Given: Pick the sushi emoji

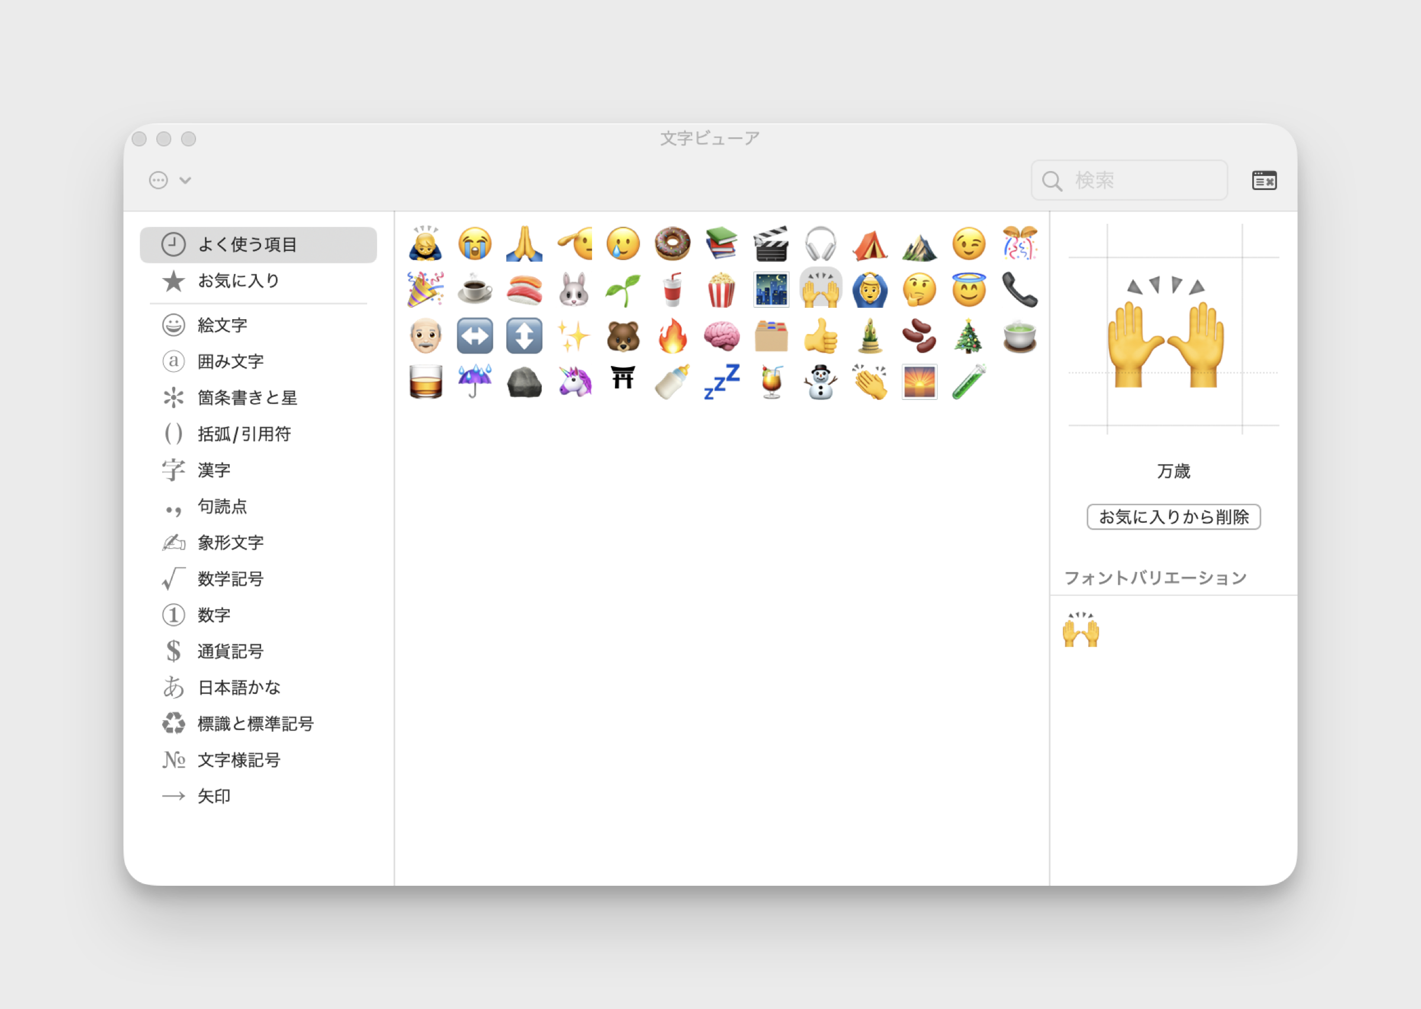Looking at the screenshot, I should 524,290.
